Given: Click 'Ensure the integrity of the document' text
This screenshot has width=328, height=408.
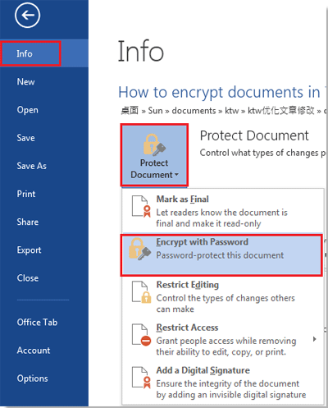Looking at the screenshot, I should [228, 384].
